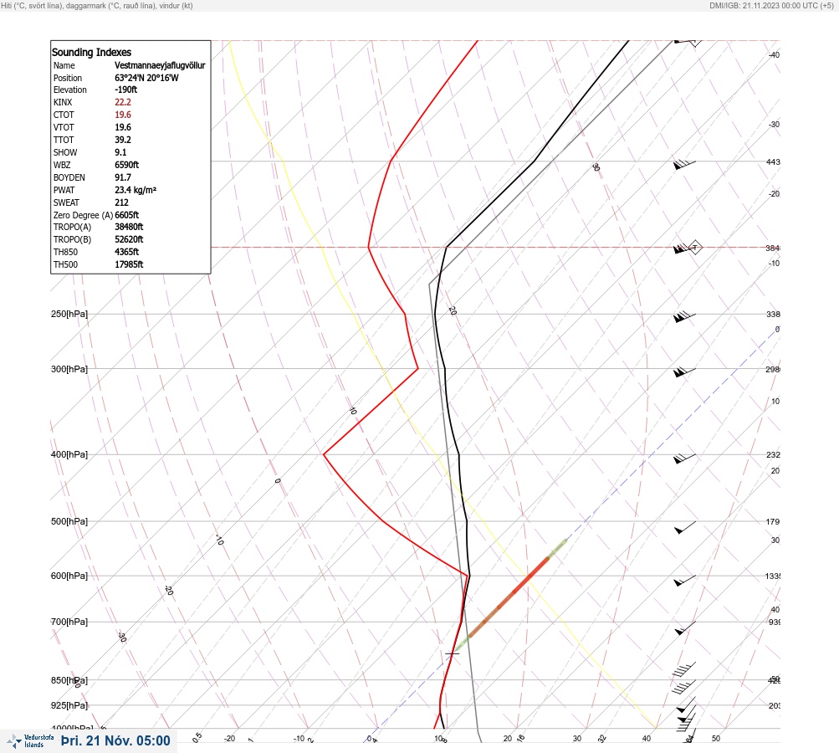The height and width of the screenshot is (753, 839).
Task: Select the red CTOT value 19.6
Action: pyautogui.click(x=123, y=115)
